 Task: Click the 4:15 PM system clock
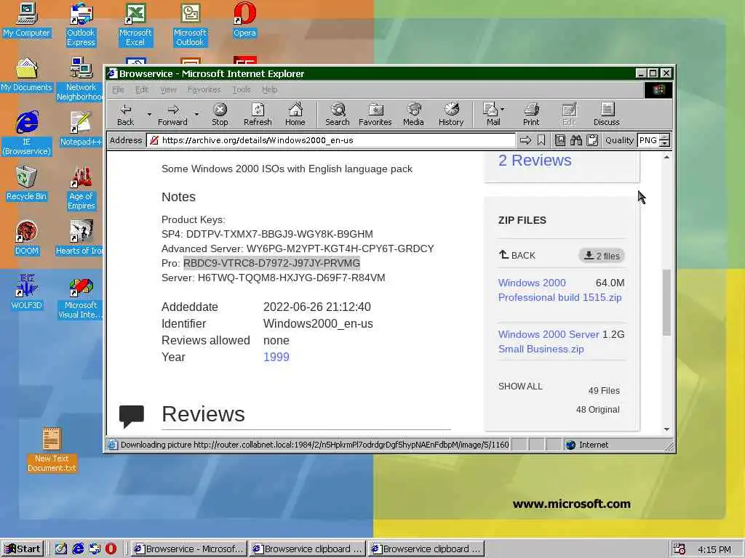point(714,550)
